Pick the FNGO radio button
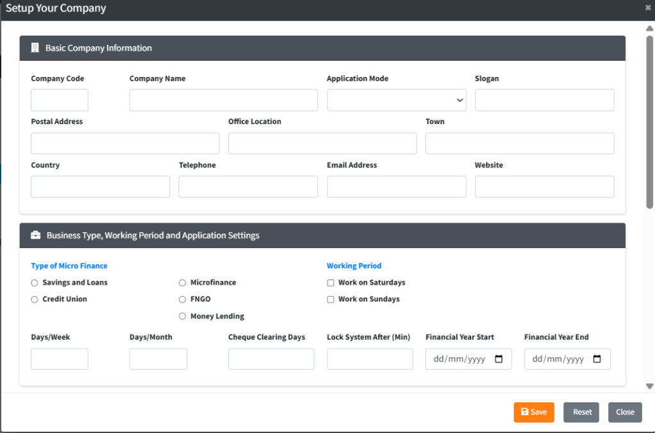Screen dimensions: 655x433 click(x=182, y=299)
